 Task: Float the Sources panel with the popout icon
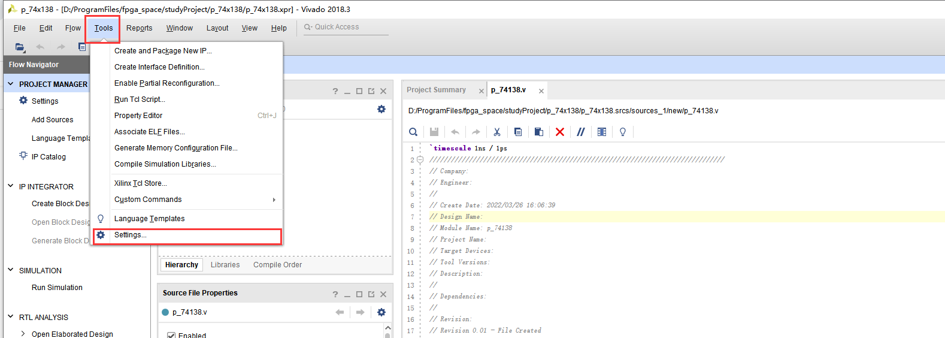pyautogui.click(x=371, y=91)
